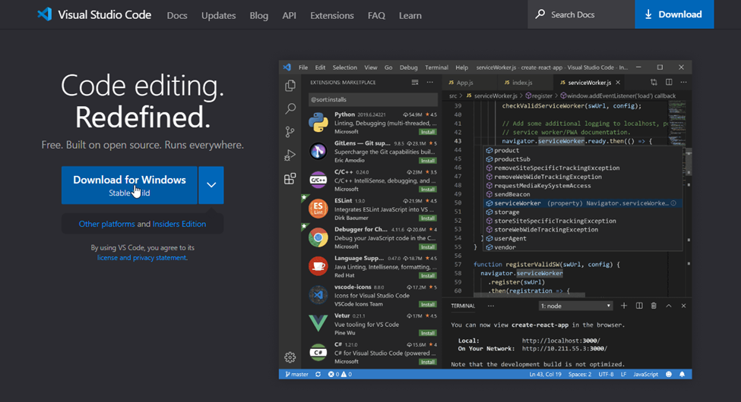Click the GitLens extension icon
This screenshot has height=402, width=741.
(318, 151)
